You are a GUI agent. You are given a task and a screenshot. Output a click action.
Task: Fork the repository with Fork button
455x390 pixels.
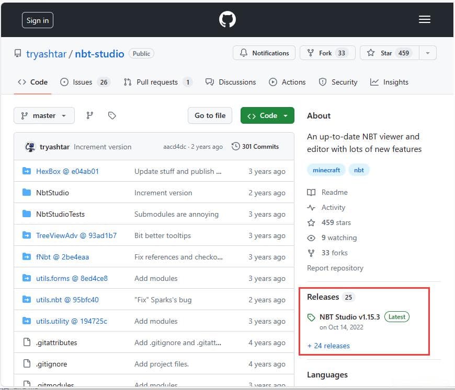[327, 53]
